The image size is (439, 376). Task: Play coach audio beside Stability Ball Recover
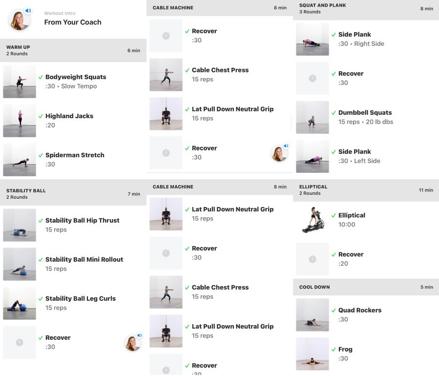coord(133,342)
